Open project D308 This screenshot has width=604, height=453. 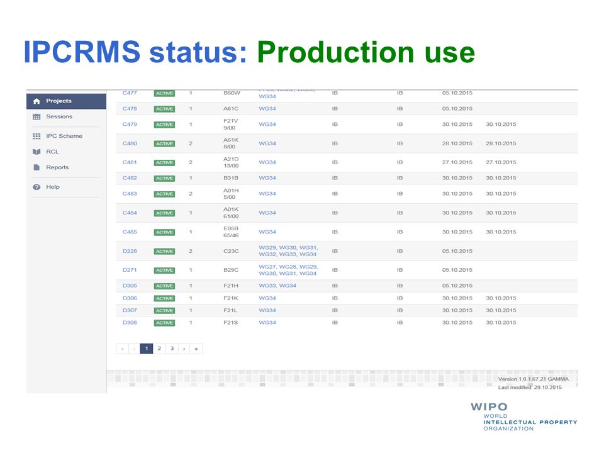tap(130, 323)
